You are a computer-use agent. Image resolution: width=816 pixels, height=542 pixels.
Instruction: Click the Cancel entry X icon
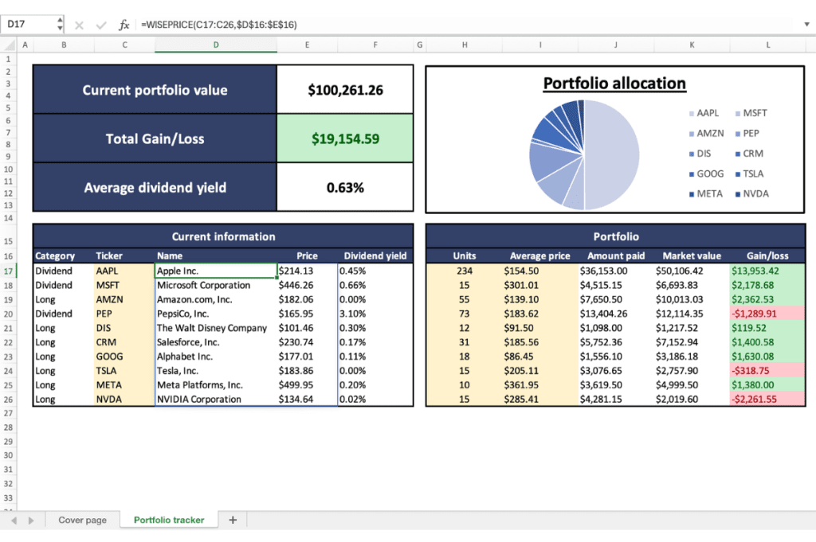pyautogui.click(x=79, y=25)
